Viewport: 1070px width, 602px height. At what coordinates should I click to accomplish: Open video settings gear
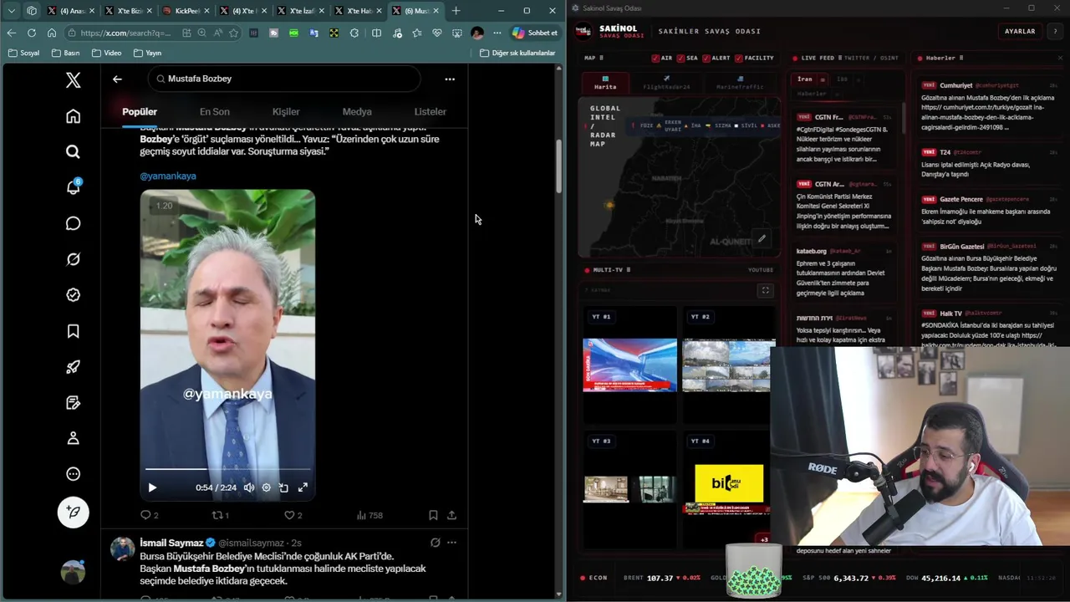pyautogui.click(x=267, y=487)
